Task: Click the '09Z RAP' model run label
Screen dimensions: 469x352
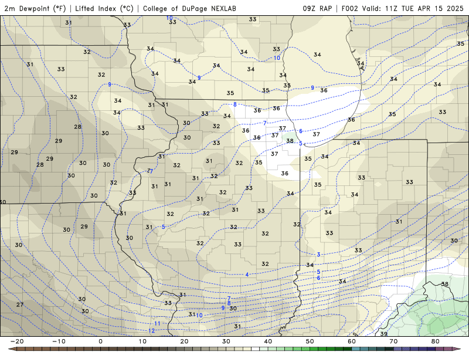Action: tap(317, 8)
